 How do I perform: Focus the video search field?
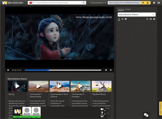pos(59,3)
